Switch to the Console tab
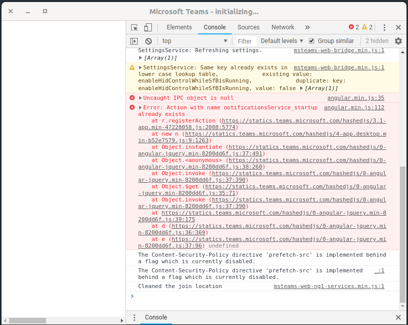Screen dimensions: 408x325 [215, 27]
